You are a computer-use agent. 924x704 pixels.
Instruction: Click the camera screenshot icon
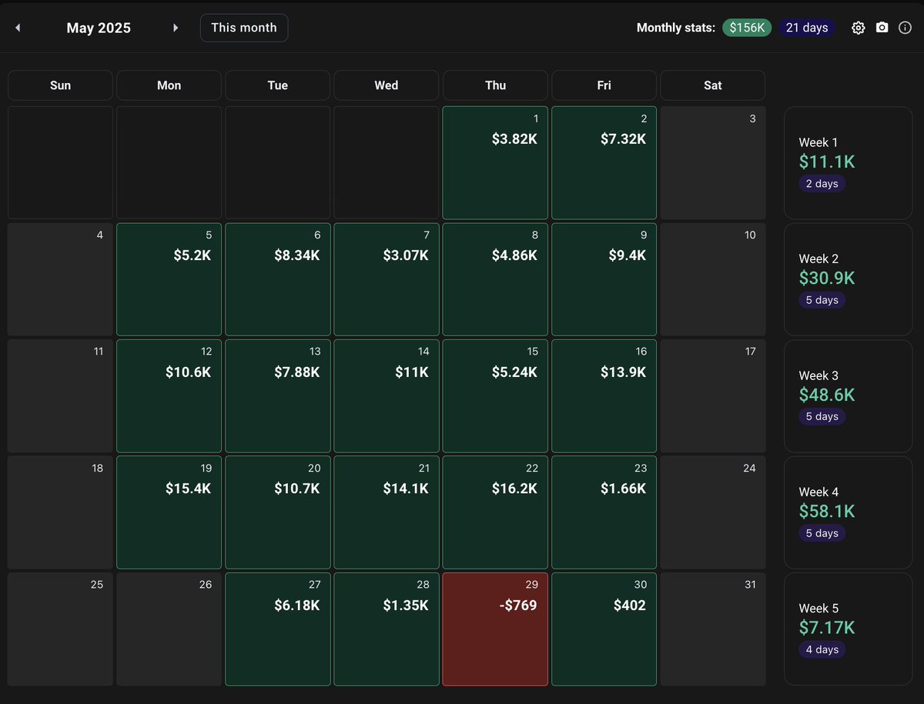tap(882, 27)
